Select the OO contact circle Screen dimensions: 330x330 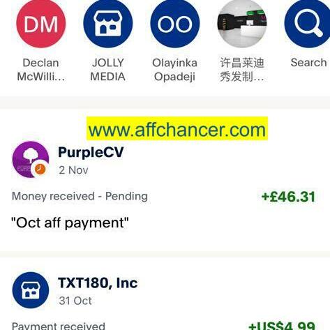pyautogui.click(x=175, y=23)
